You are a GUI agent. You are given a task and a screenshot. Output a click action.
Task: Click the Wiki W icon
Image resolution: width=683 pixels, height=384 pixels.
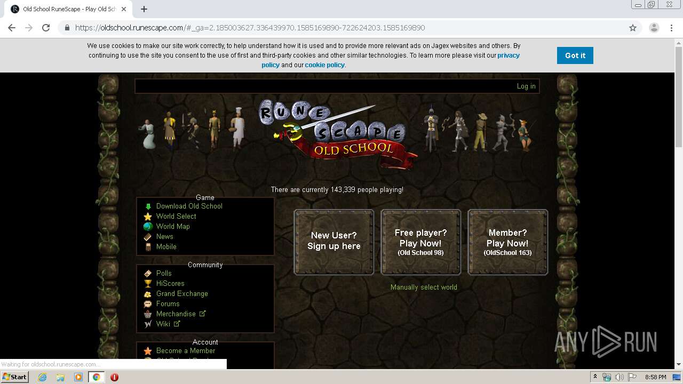click(x=148, y=324)
